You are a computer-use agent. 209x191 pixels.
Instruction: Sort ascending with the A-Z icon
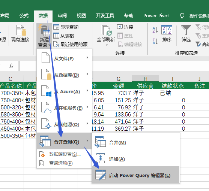155,30
